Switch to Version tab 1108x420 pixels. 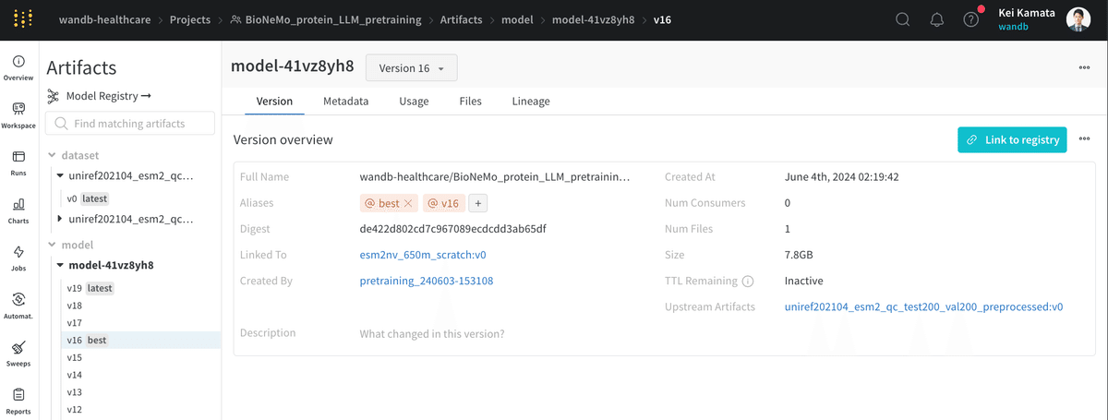click(x=274, y=102)
